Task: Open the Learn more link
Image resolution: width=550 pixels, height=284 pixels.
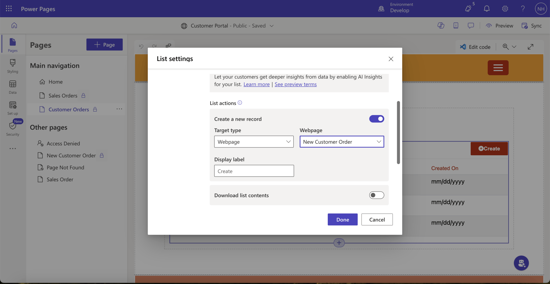Action: tap(256, 84)
